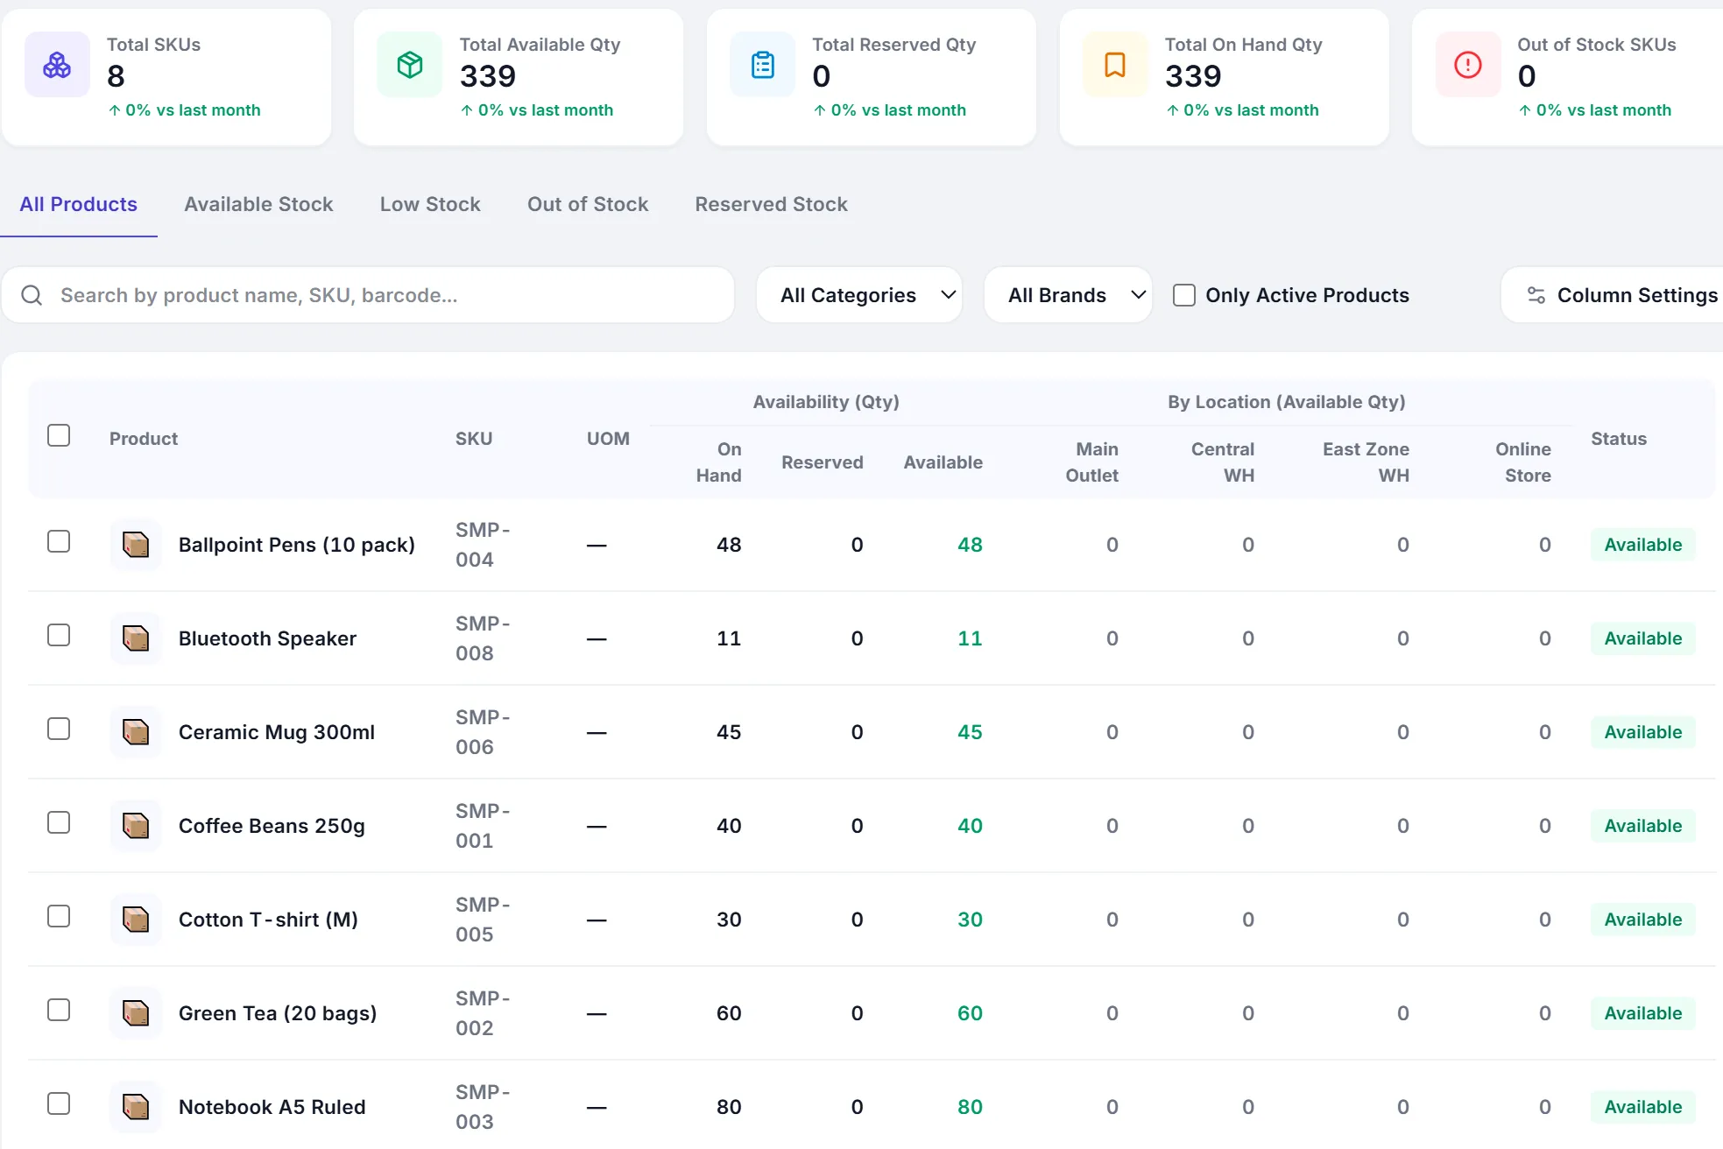Focus the product search input field
This screenshot has width=1723, height=1149.
[x=368, y=295]
